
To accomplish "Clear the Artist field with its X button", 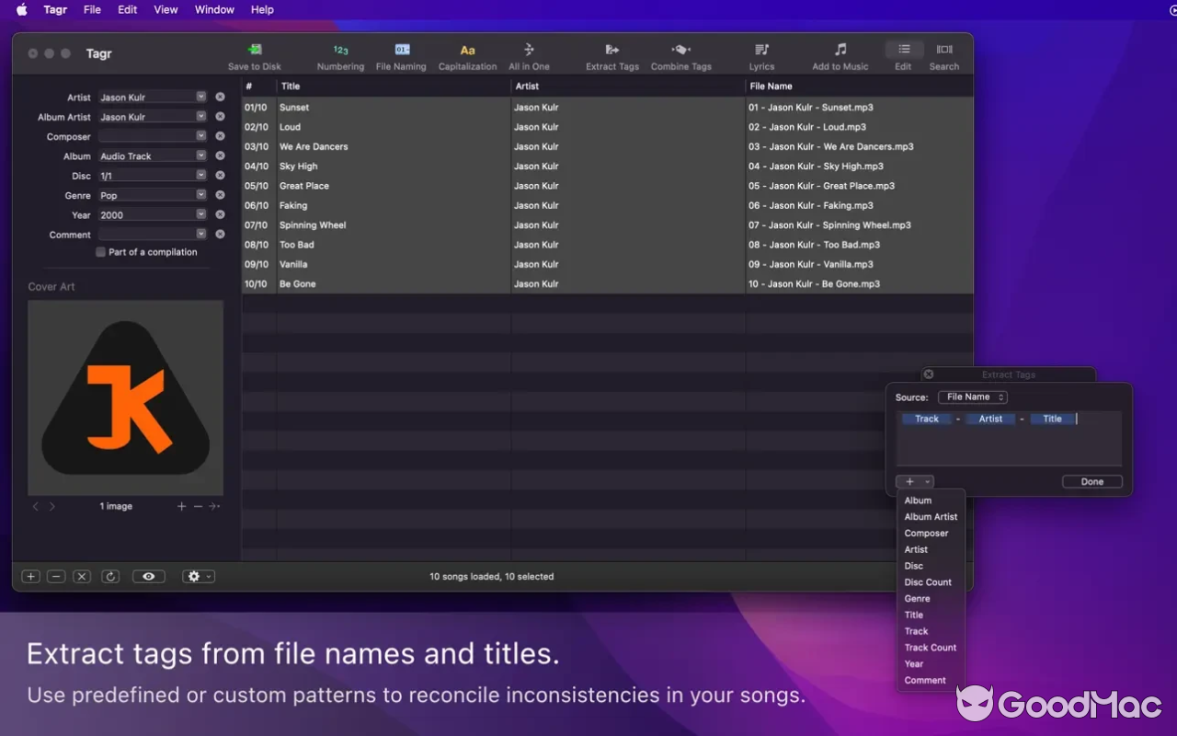I will [x=220, y=98].
